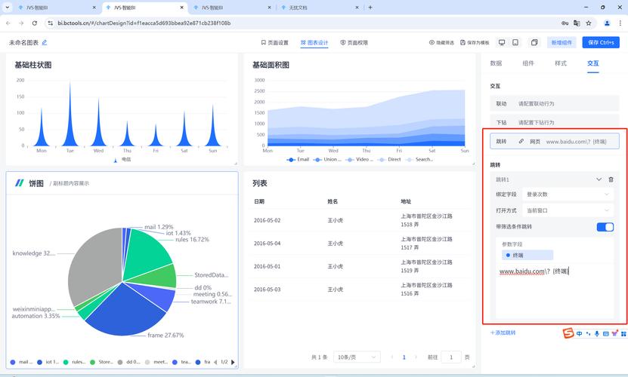Screen dimensions: 628x377
Task: Toggle Email series in area chart legend
Action: pos(298,160)
